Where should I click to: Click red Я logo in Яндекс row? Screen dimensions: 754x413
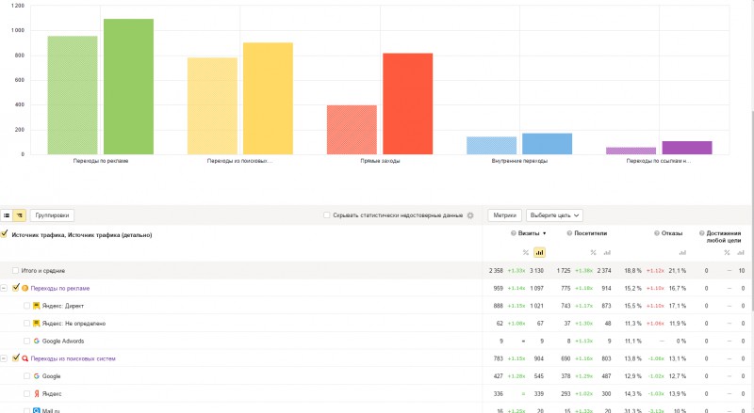(x=36, y=394)
